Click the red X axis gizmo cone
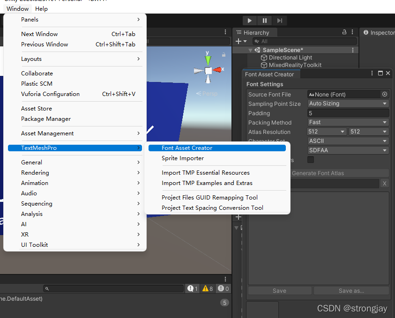Screen dimensions: 395x318 pyautogui.click(x=217, y=69)
